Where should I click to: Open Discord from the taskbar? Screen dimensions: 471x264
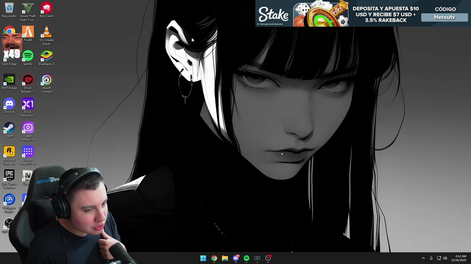point(236,258)
